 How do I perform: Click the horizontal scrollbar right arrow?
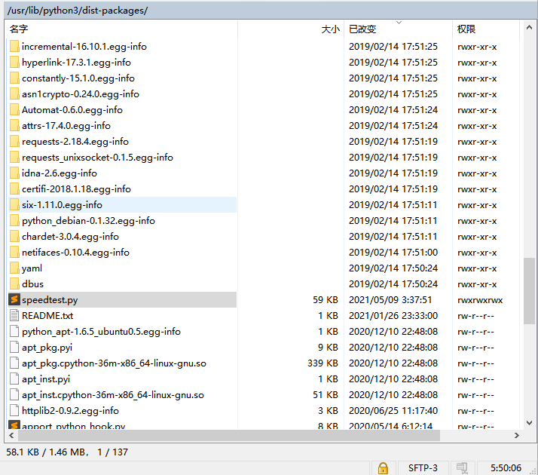(x=517, y=435)
